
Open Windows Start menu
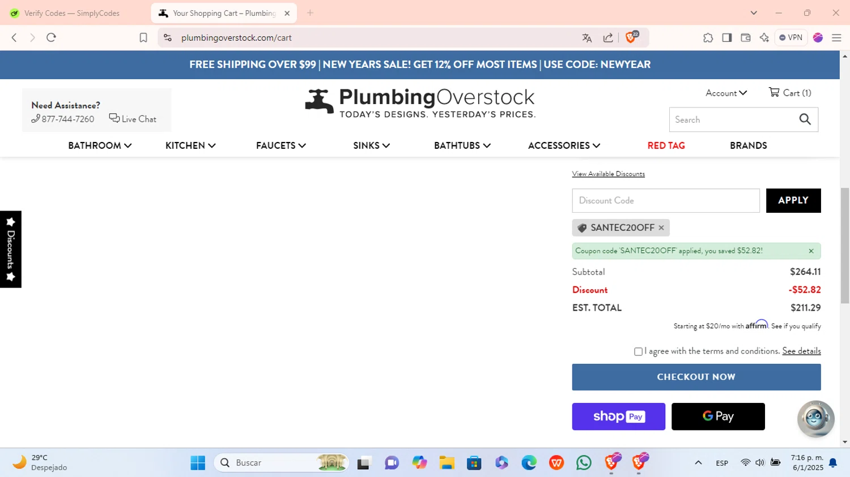198,463
